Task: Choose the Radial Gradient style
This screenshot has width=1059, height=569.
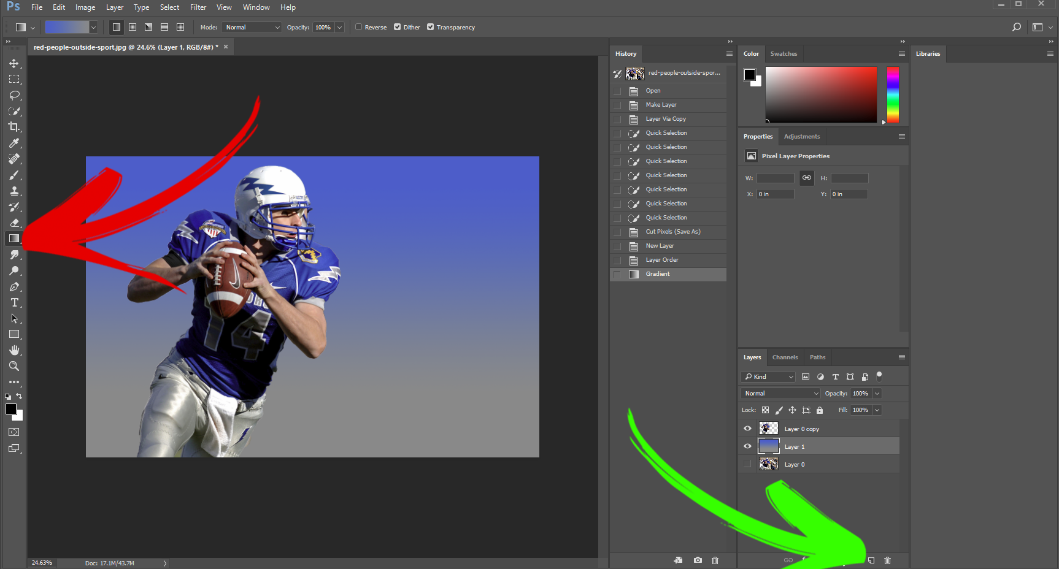Action: 133,27
